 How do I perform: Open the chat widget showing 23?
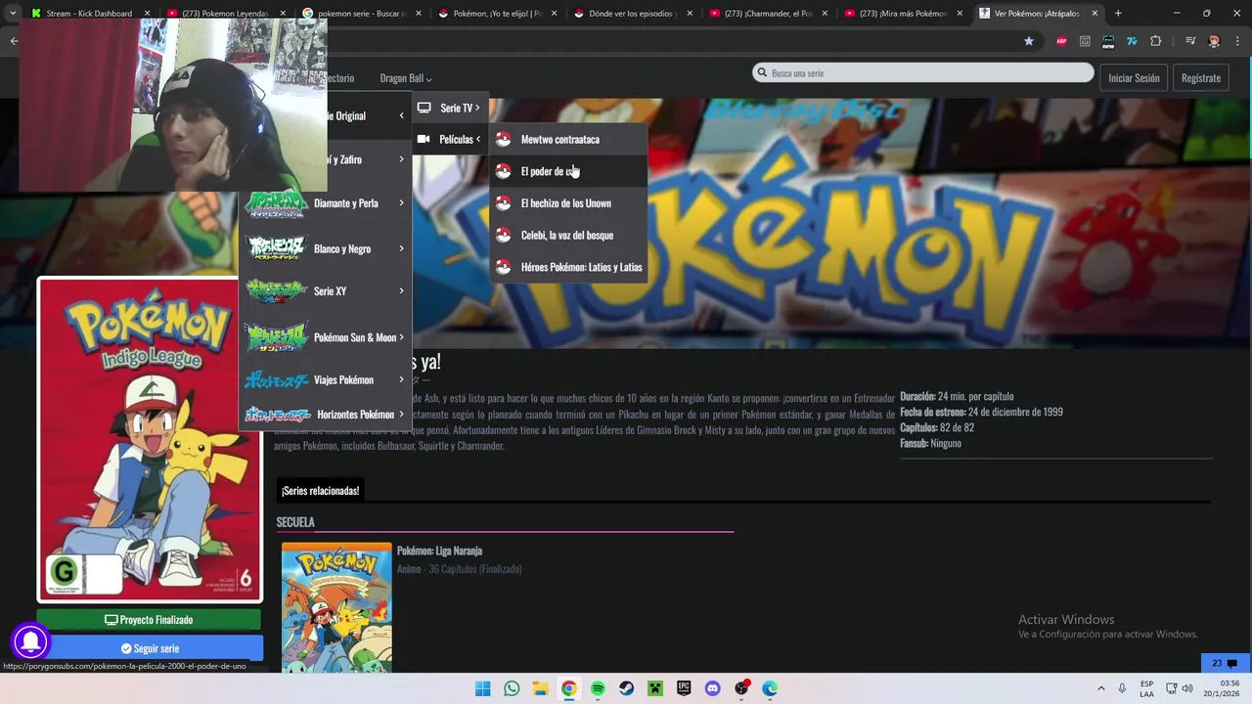click(1225, 663)
